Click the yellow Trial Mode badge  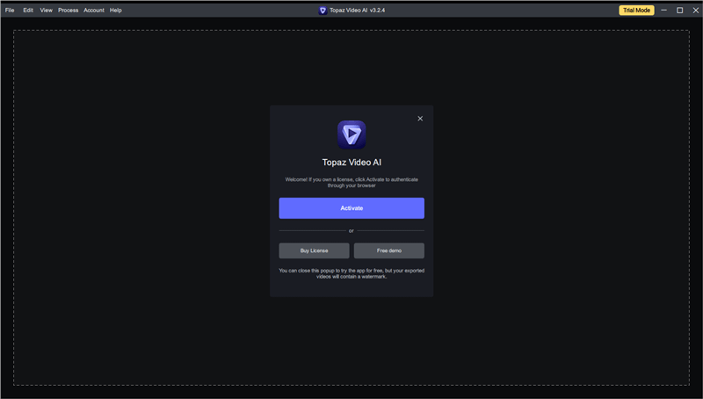pyautogui.click(x=636, y=10)
